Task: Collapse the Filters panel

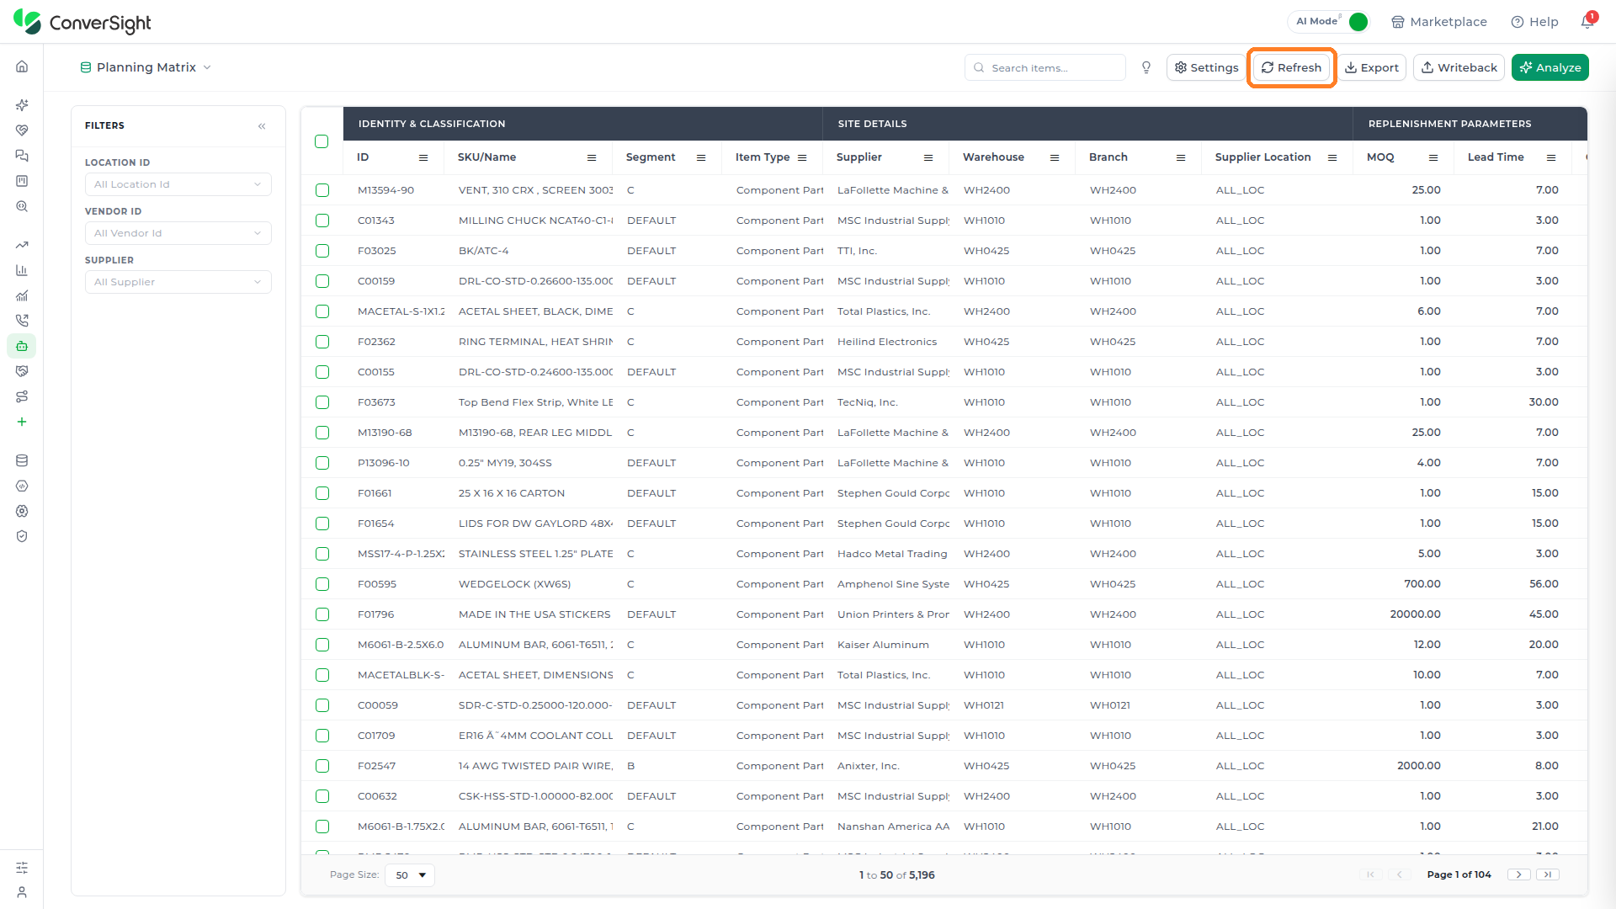Action: tap(262, 126)
